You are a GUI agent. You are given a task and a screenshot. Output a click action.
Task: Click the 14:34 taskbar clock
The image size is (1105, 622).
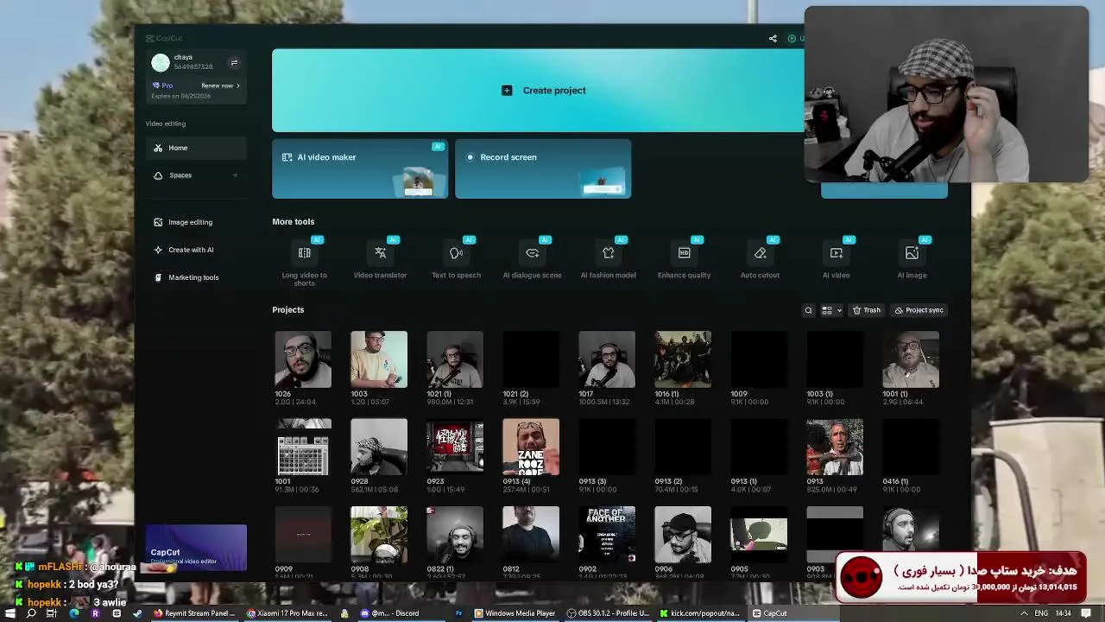(x=1063, y=613)
